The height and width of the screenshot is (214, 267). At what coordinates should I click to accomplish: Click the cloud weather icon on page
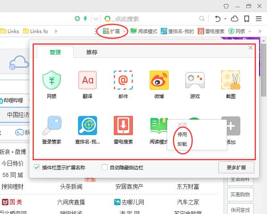click(19, 63)
